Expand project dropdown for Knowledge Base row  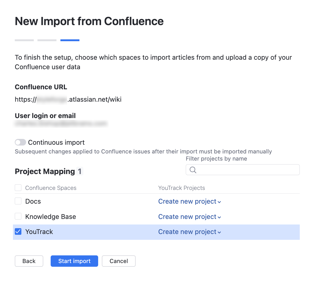(190, 217)
